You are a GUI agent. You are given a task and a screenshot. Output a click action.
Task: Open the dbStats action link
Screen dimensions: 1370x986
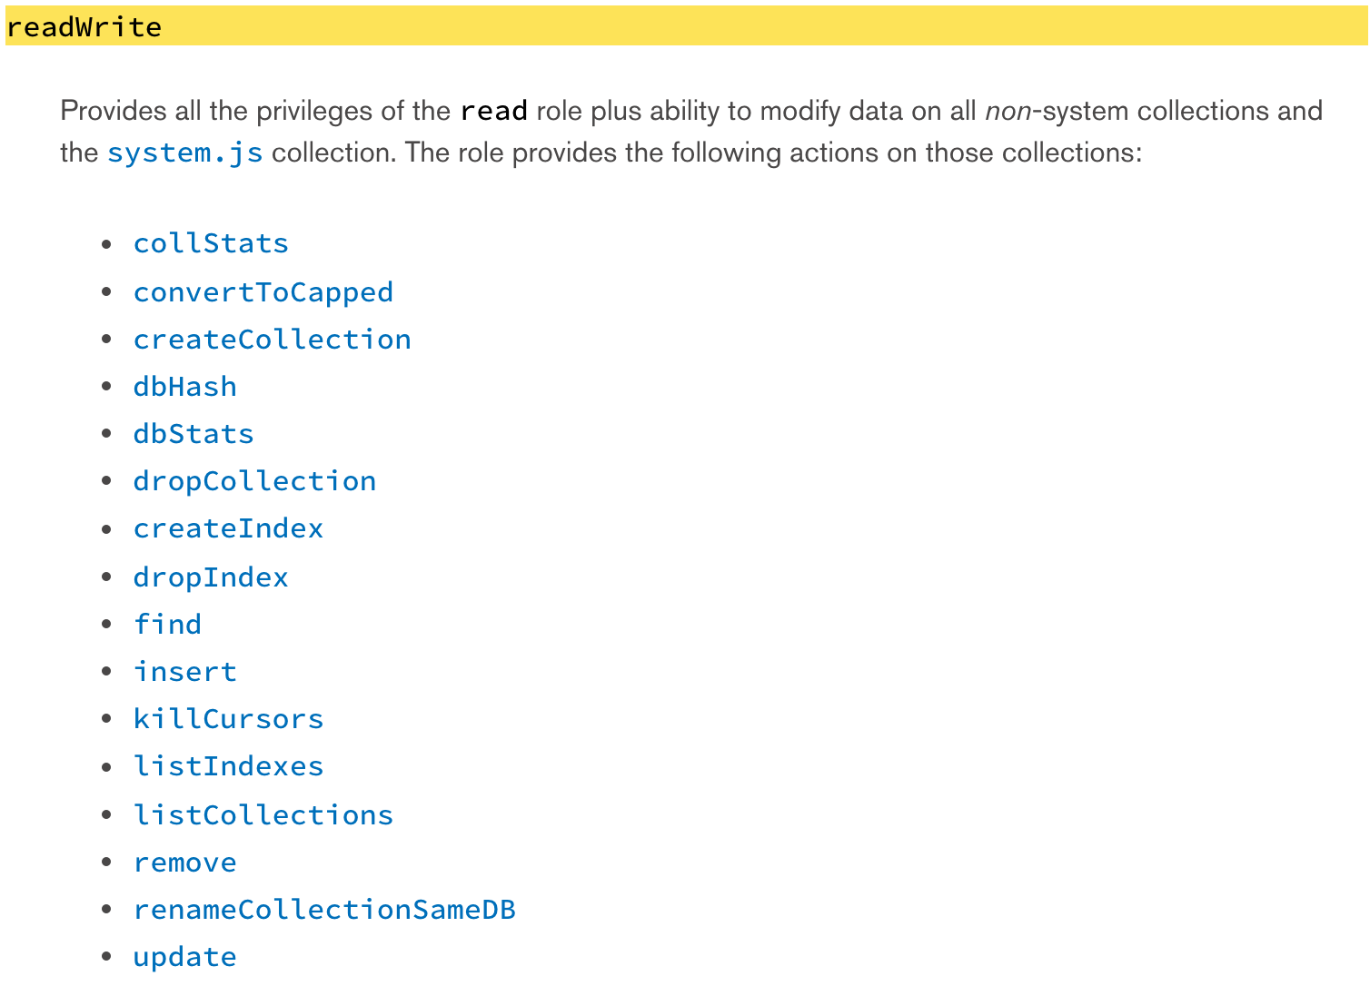point(194,434)
